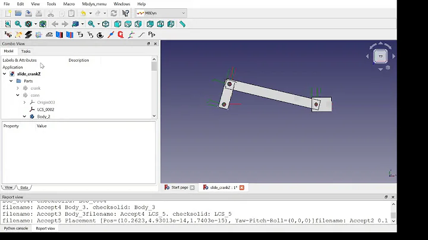428x240 pixels.
Task: Click the black stacked layers MBDyn icon
Action: pos(29,34)
